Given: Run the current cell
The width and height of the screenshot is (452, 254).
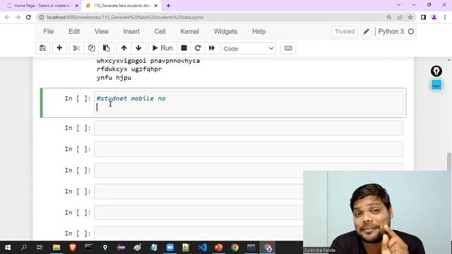Looking at the screenshot, I should [x=162, y=48].
